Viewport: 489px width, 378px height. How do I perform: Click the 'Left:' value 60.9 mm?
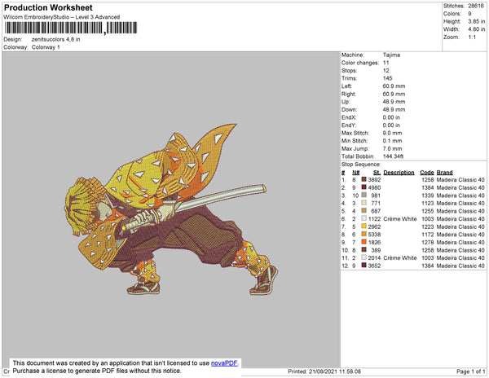coord(394,86)
